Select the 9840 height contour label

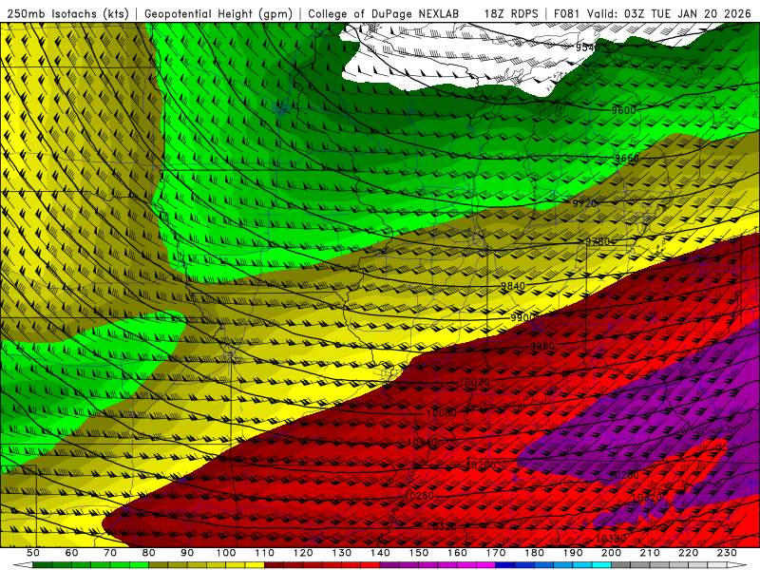point(513,286)
